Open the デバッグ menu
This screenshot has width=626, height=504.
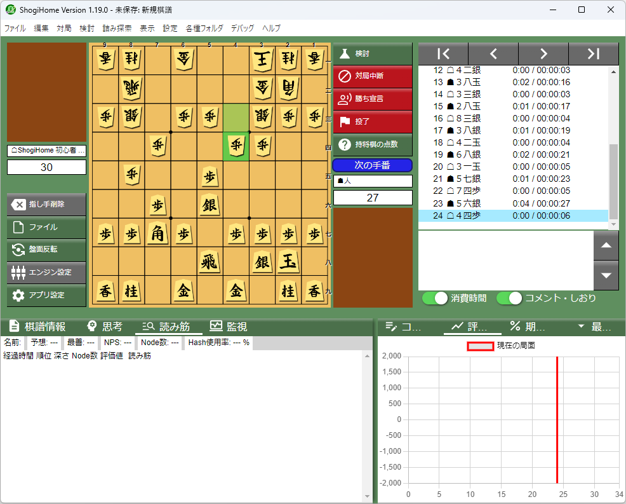pyautogui.click(x=243, y=29)
